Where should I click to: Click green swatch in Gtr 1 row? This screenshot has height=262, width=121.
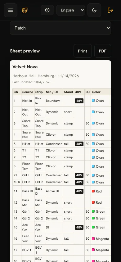(x=93, y=211)
